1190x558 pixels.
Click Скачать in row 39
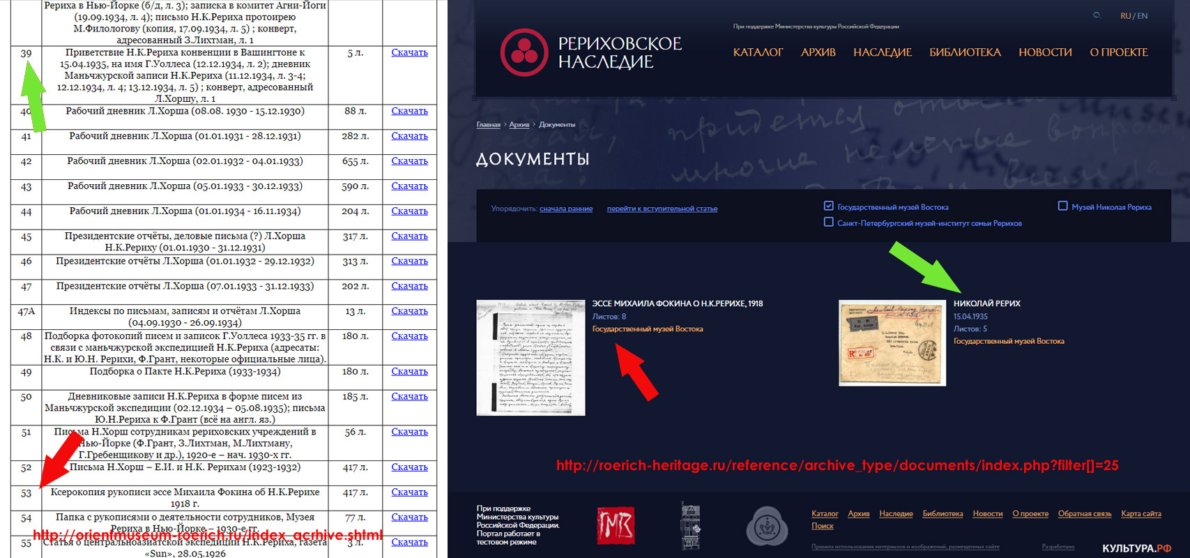click(409, 52)
